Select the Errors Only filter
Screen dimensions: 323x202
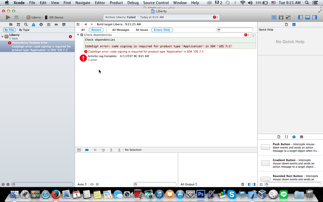(162, 30)
